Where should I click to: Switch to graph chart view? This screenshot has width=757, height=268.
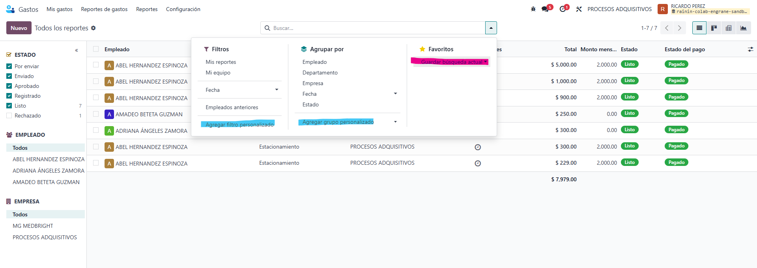coord(743,28)
